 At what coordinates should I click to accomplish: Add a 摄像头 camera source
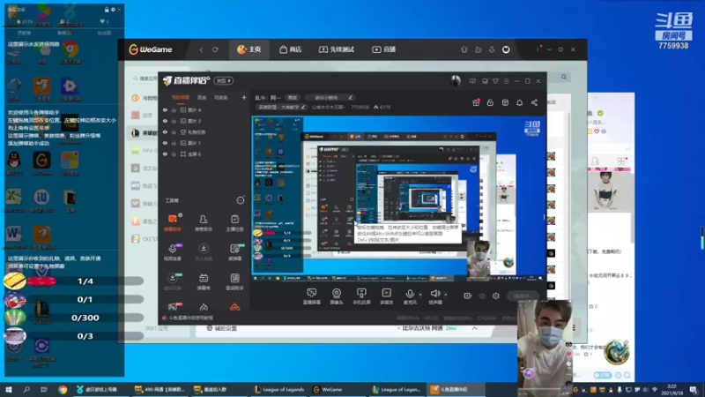(337, 296)
